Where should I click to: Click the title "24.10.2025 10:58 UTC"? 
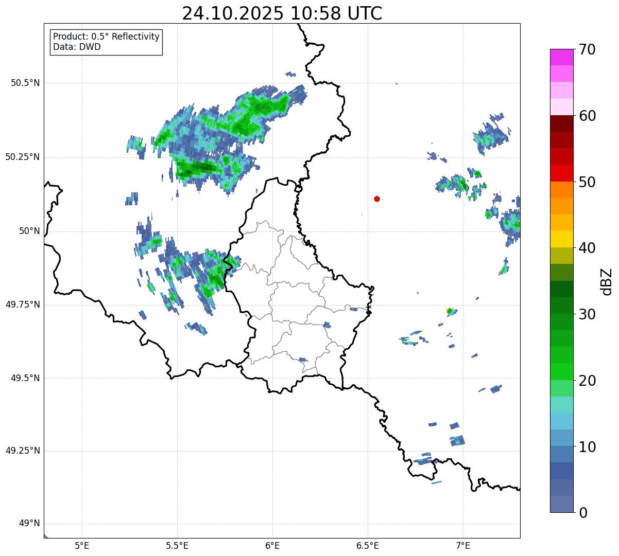coord(282,13)
